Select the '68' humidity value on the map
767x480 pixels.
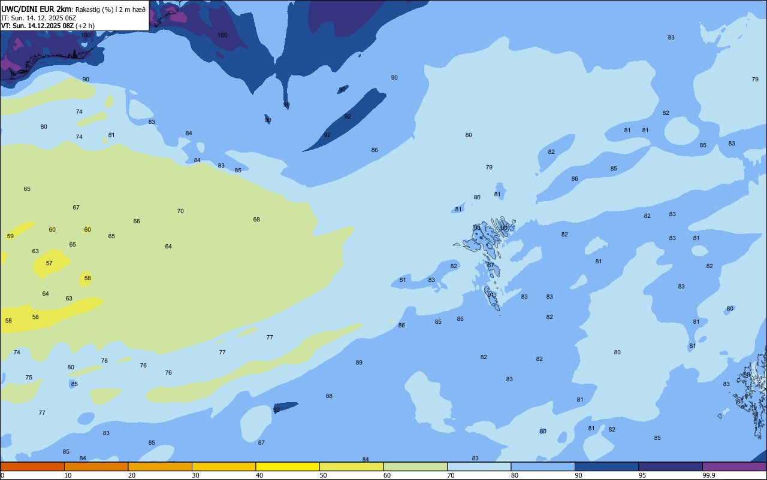click(x=256, y=220)
